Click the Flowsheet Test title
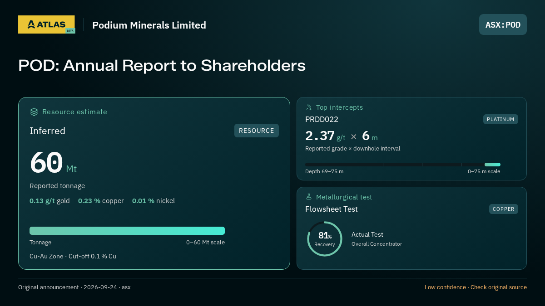Image resolution: width=545 pixels, height=306 pixels. pyautogui.click(x=332, y=209)
